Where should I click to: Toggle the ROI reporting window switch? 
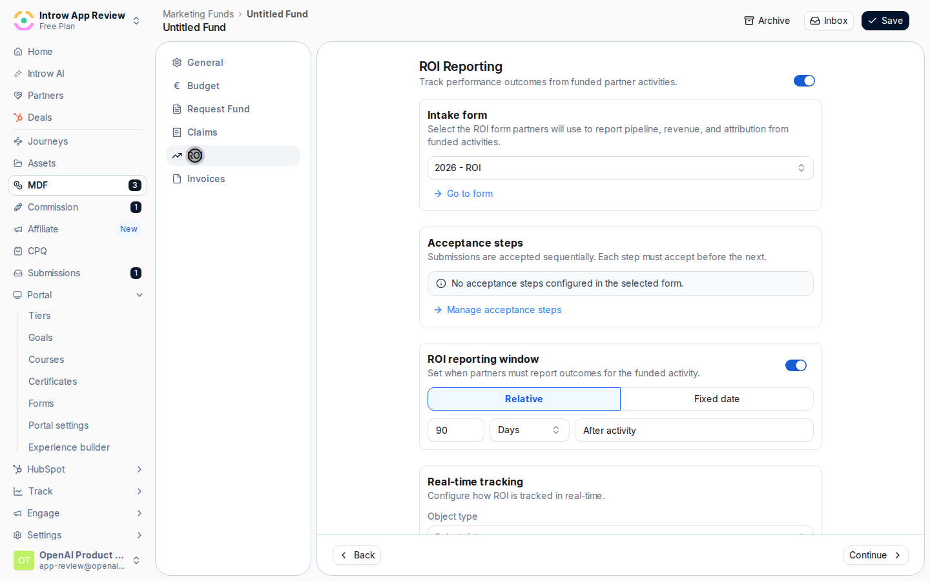tap(796, 365)
